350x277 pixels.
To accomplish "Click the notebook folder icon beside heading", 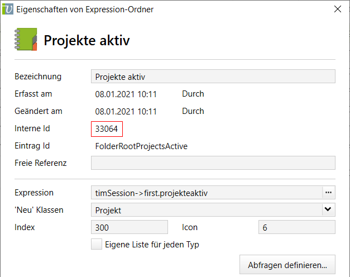I will 25,40.
